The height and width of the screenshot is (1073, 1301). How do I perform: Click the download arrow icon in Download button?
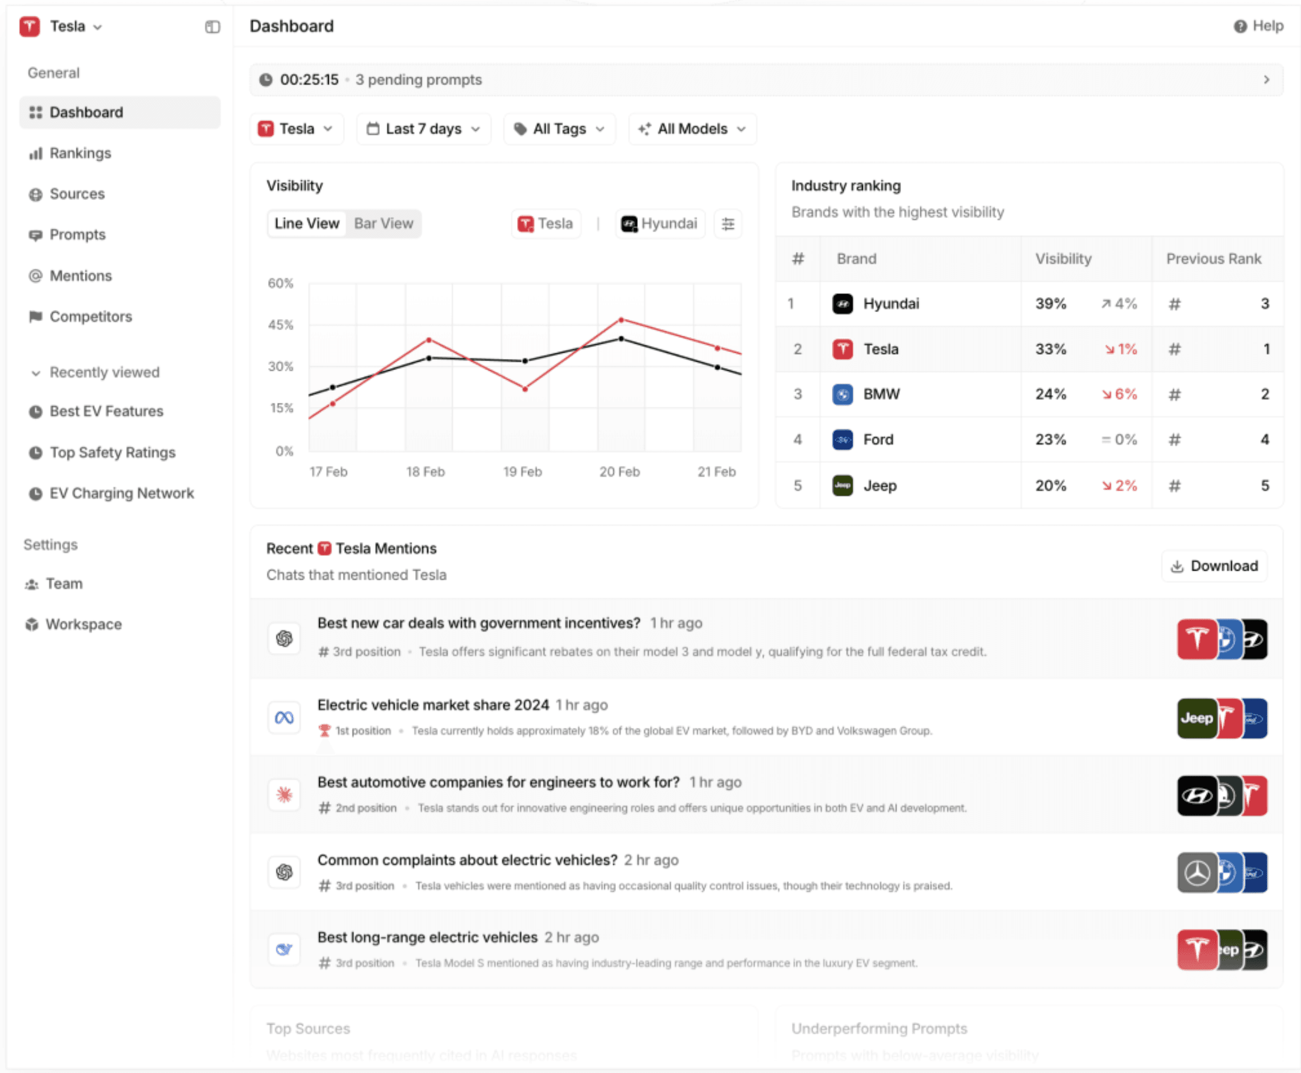pyautogui.click(x=1177, y=566)
